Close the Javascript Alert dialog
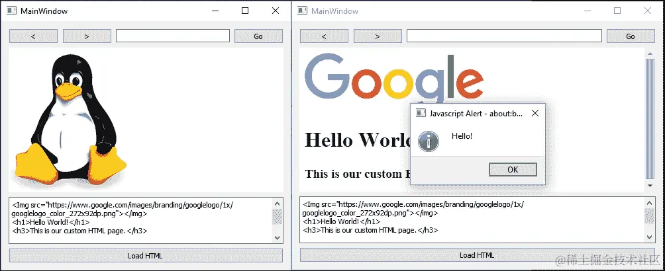 pyautogui.click(x=535, y=113)
